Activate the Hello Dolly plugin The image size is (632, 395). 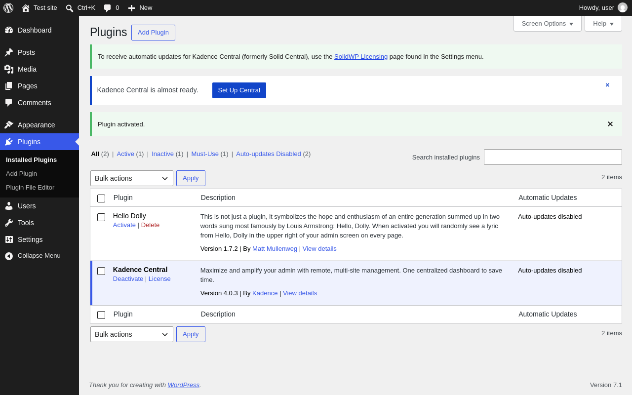point(124,225)
